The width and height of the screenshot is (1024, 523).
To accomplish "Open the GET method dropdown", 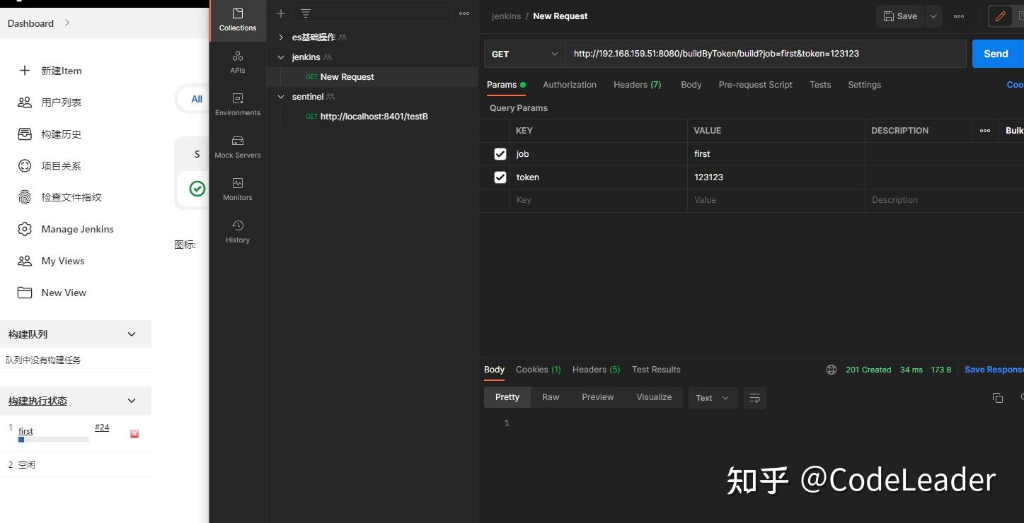I will coord(524,53).
